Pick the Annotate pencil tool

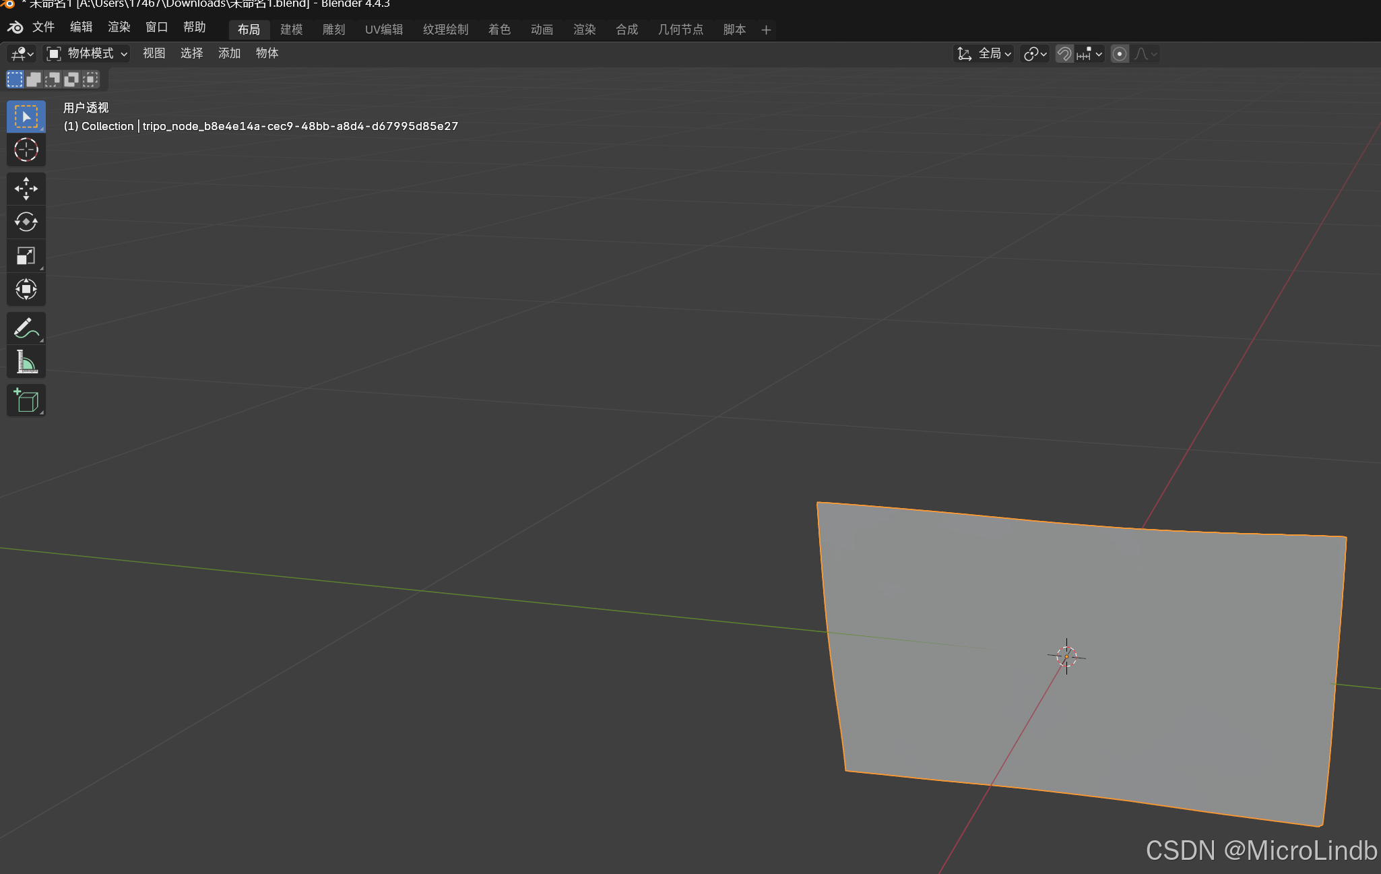point(26,328)
